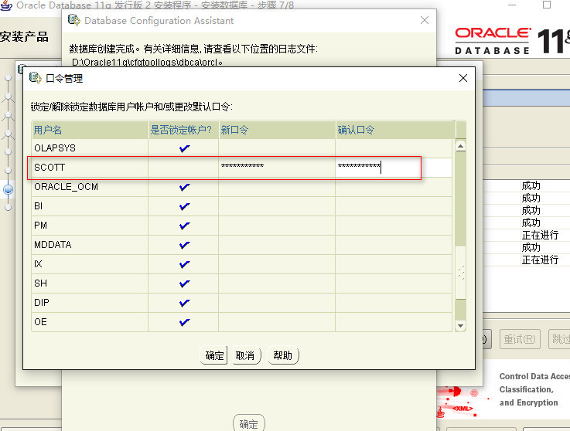Click the 新口令 cell for the PM user
This screenshot has height=431, width=570.
(275, 226)
